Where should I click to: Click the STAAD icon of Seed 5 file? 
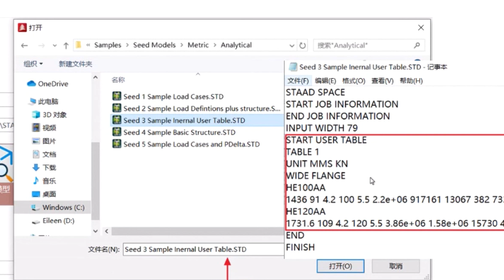[117, 144]
